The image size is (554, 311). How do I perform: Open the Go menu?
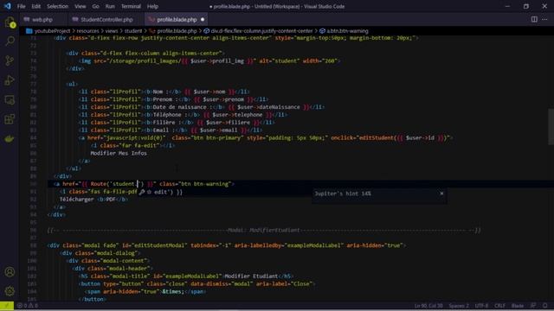coord(95,6)
